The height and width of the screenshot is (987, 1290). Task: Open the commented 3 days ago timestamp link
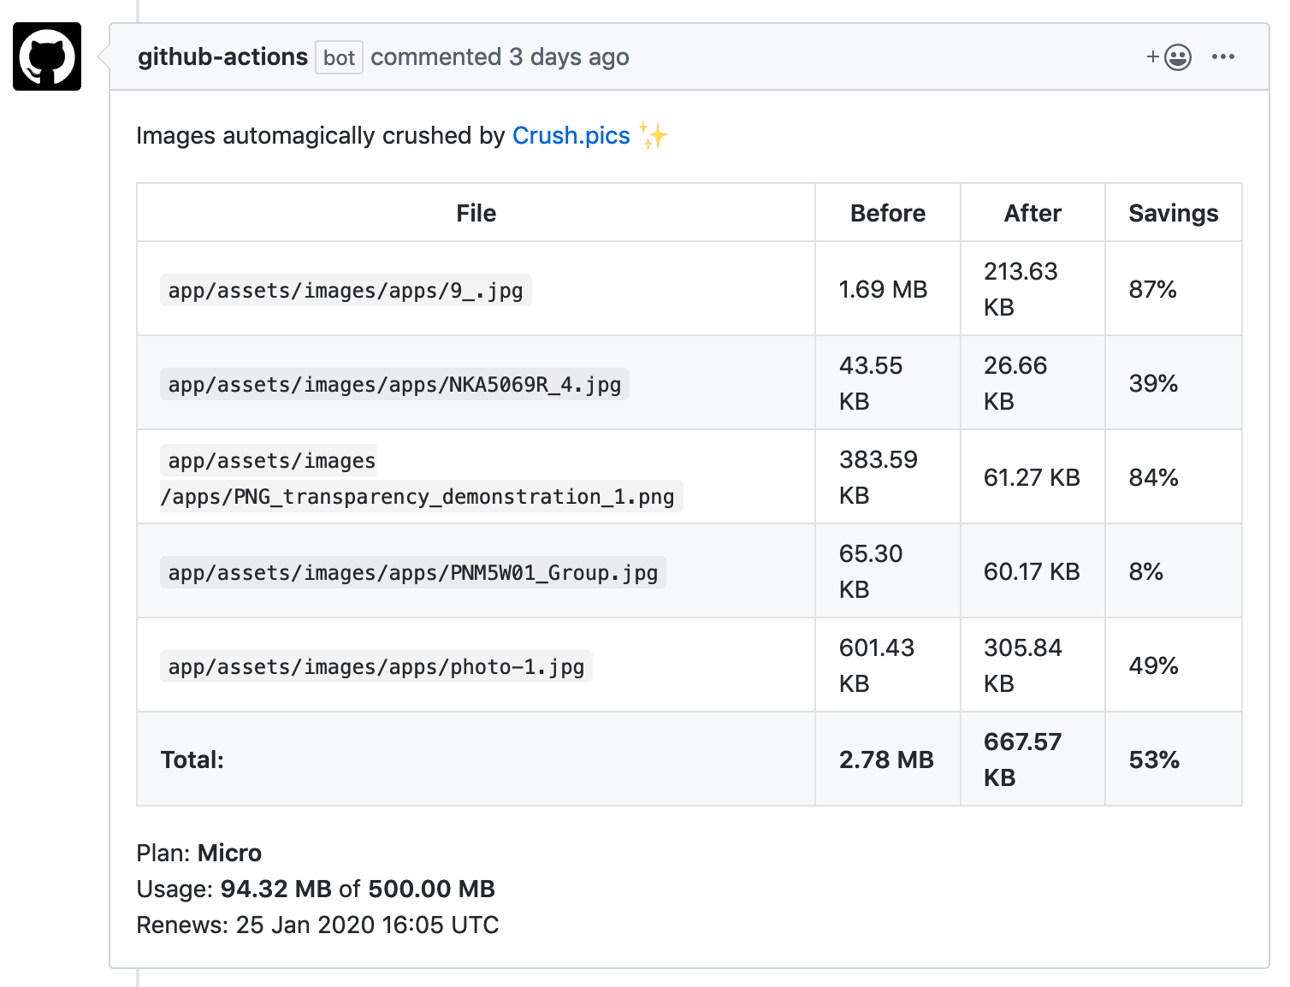[500, 57]
